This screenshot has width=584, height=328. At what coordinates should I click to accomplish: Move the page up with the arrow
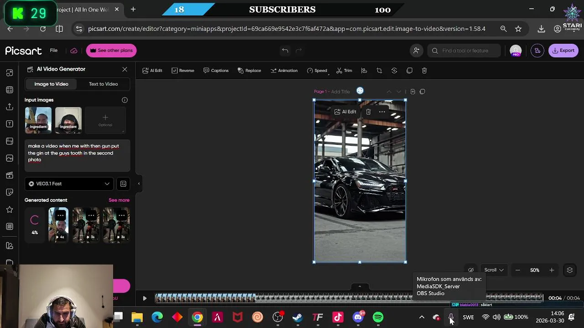coord(389,92)
